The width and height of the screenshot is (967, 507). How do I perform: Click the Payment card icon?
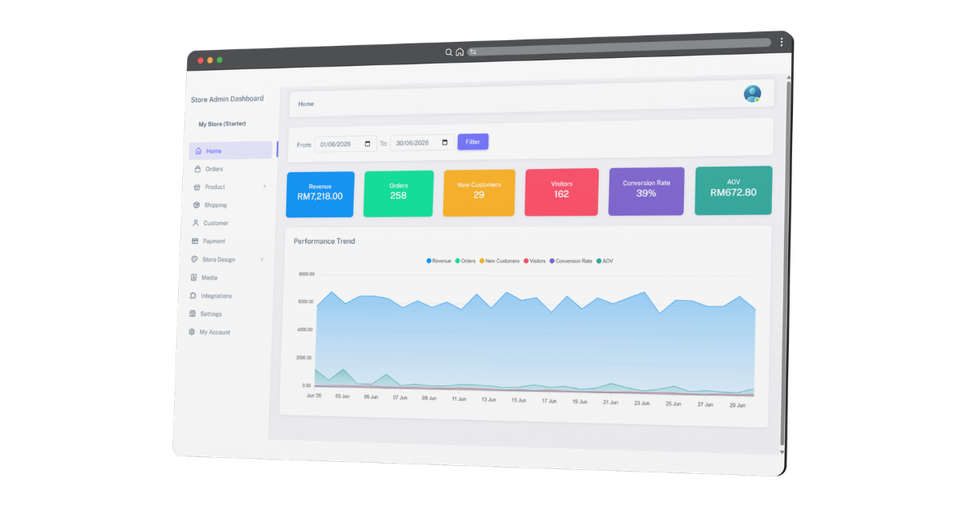[x=195, y=241]
